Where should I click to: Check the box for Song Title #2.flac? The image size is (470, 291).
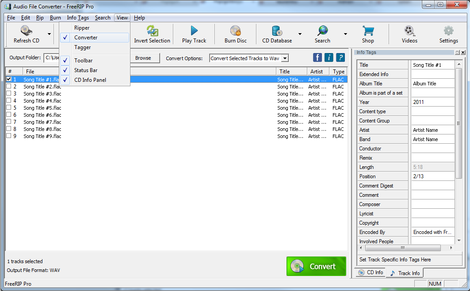coord(9,86)
